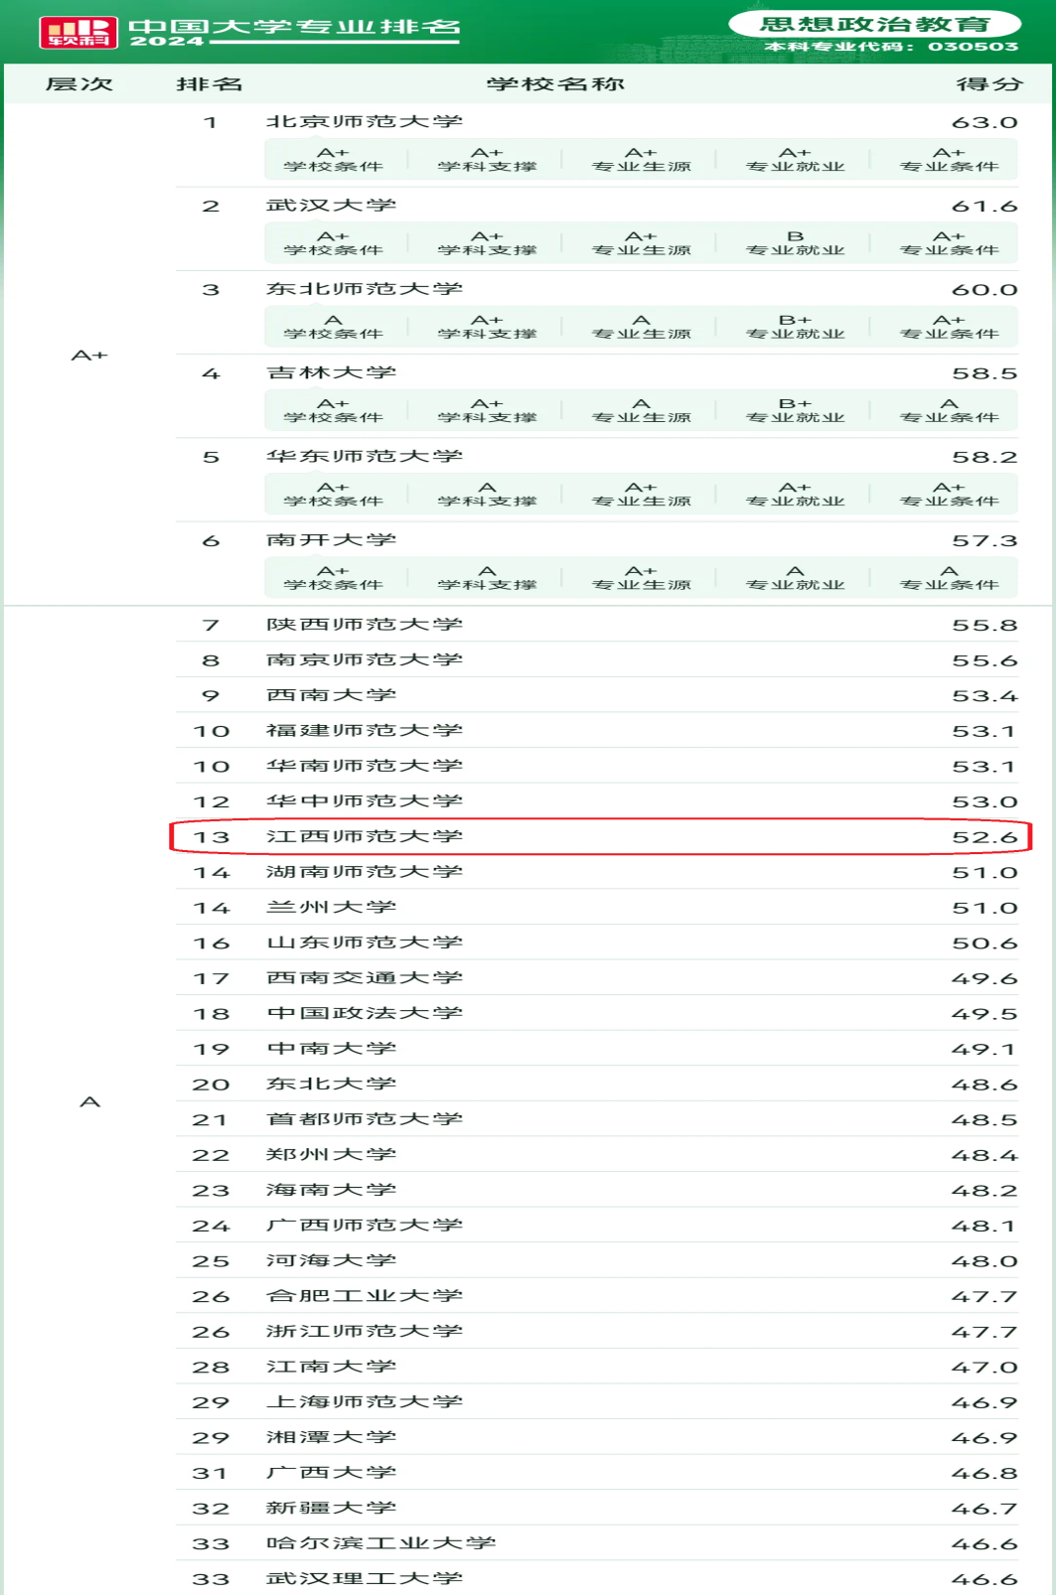Screen dimensions: 1056x1595
Task: Click 湘潭大学 in the list
Action: [x=331, y=1436]
